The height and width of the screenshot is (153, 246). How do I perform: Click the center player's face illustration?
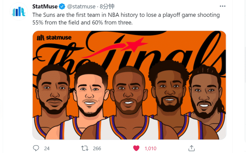(129, 92)
